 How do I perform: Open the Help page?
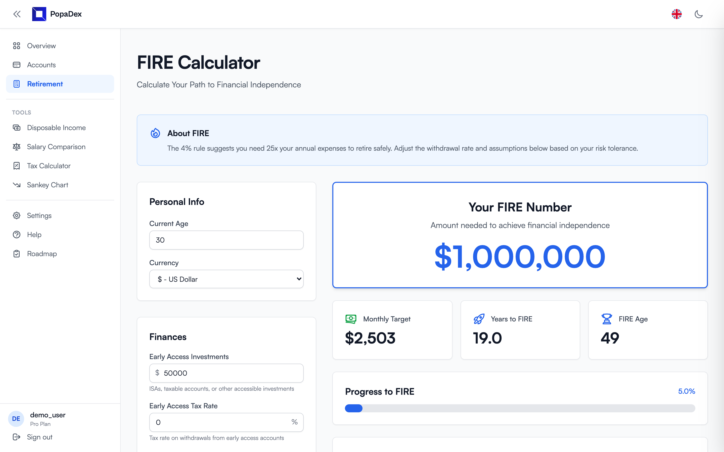34,234
